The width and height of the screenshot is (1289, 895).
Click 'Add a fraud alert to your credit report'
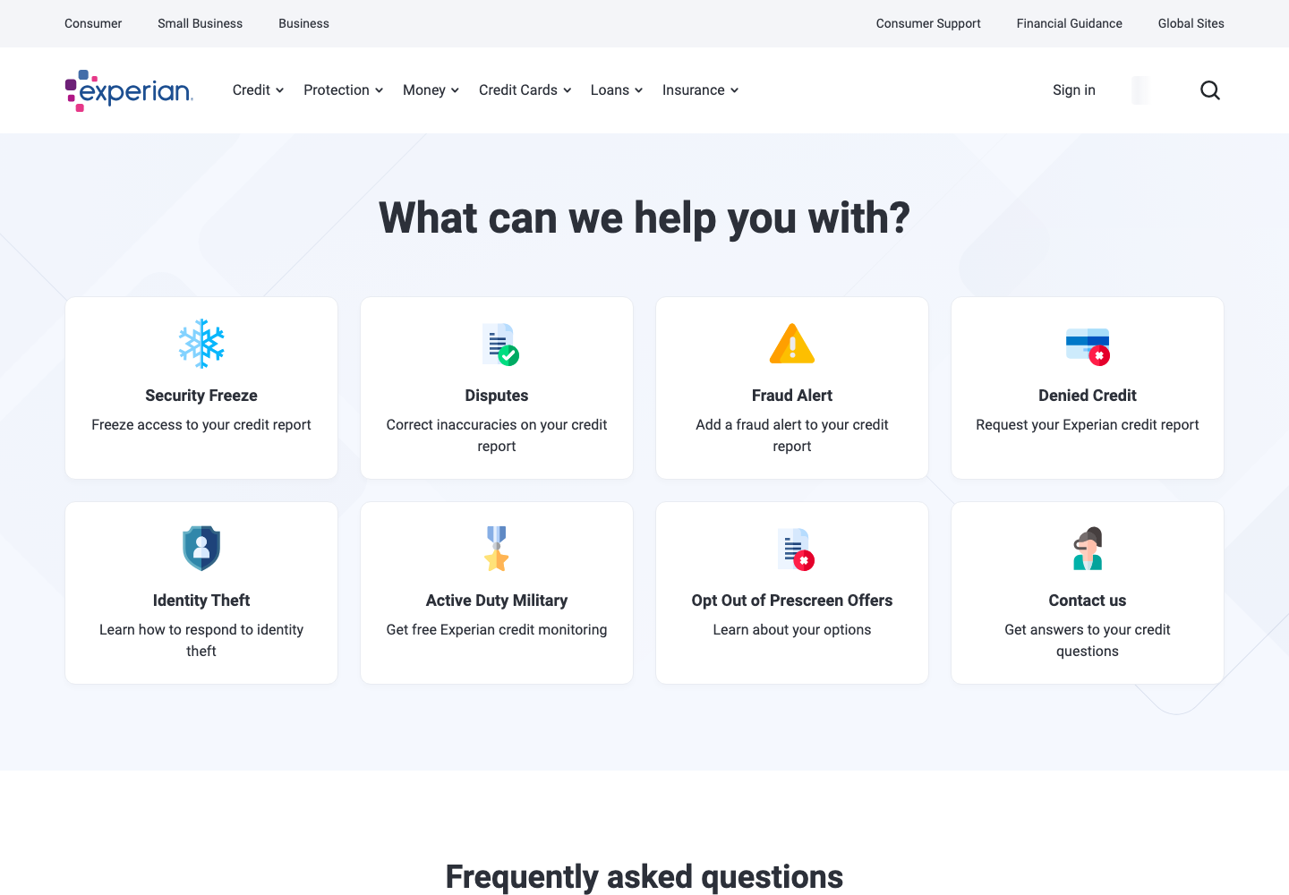[x=792, y=436]
